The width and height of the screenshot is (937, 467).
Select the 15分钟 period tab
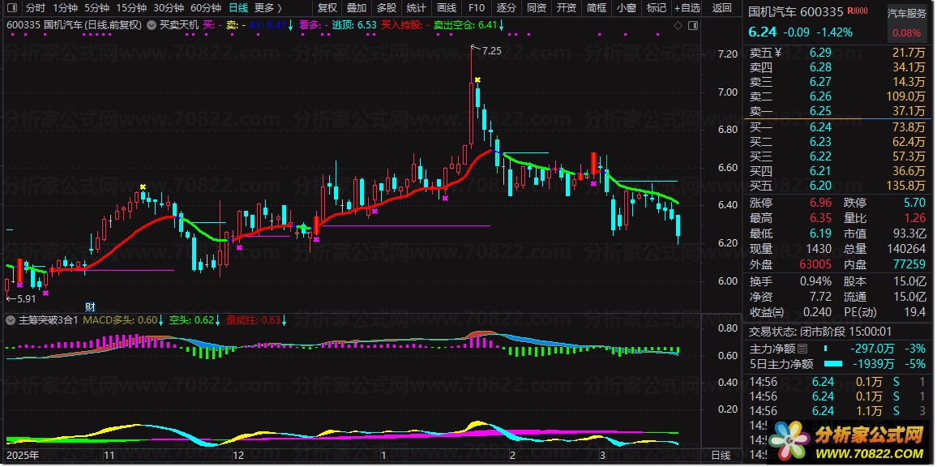pos(130,8)
